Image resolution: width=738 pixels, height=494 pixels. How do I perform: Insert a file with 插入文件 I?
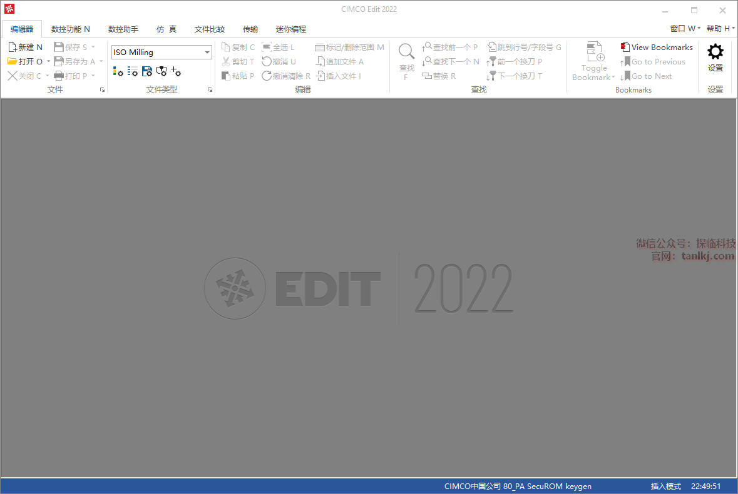338,76
